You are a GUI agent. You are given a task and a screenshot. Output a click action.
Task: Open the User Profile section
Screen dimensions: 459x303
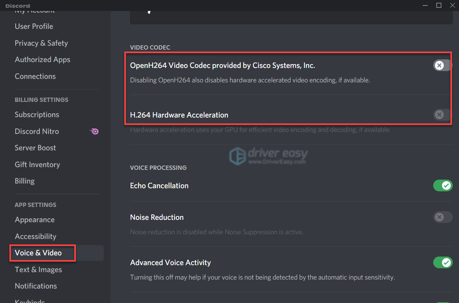(34, 26)
